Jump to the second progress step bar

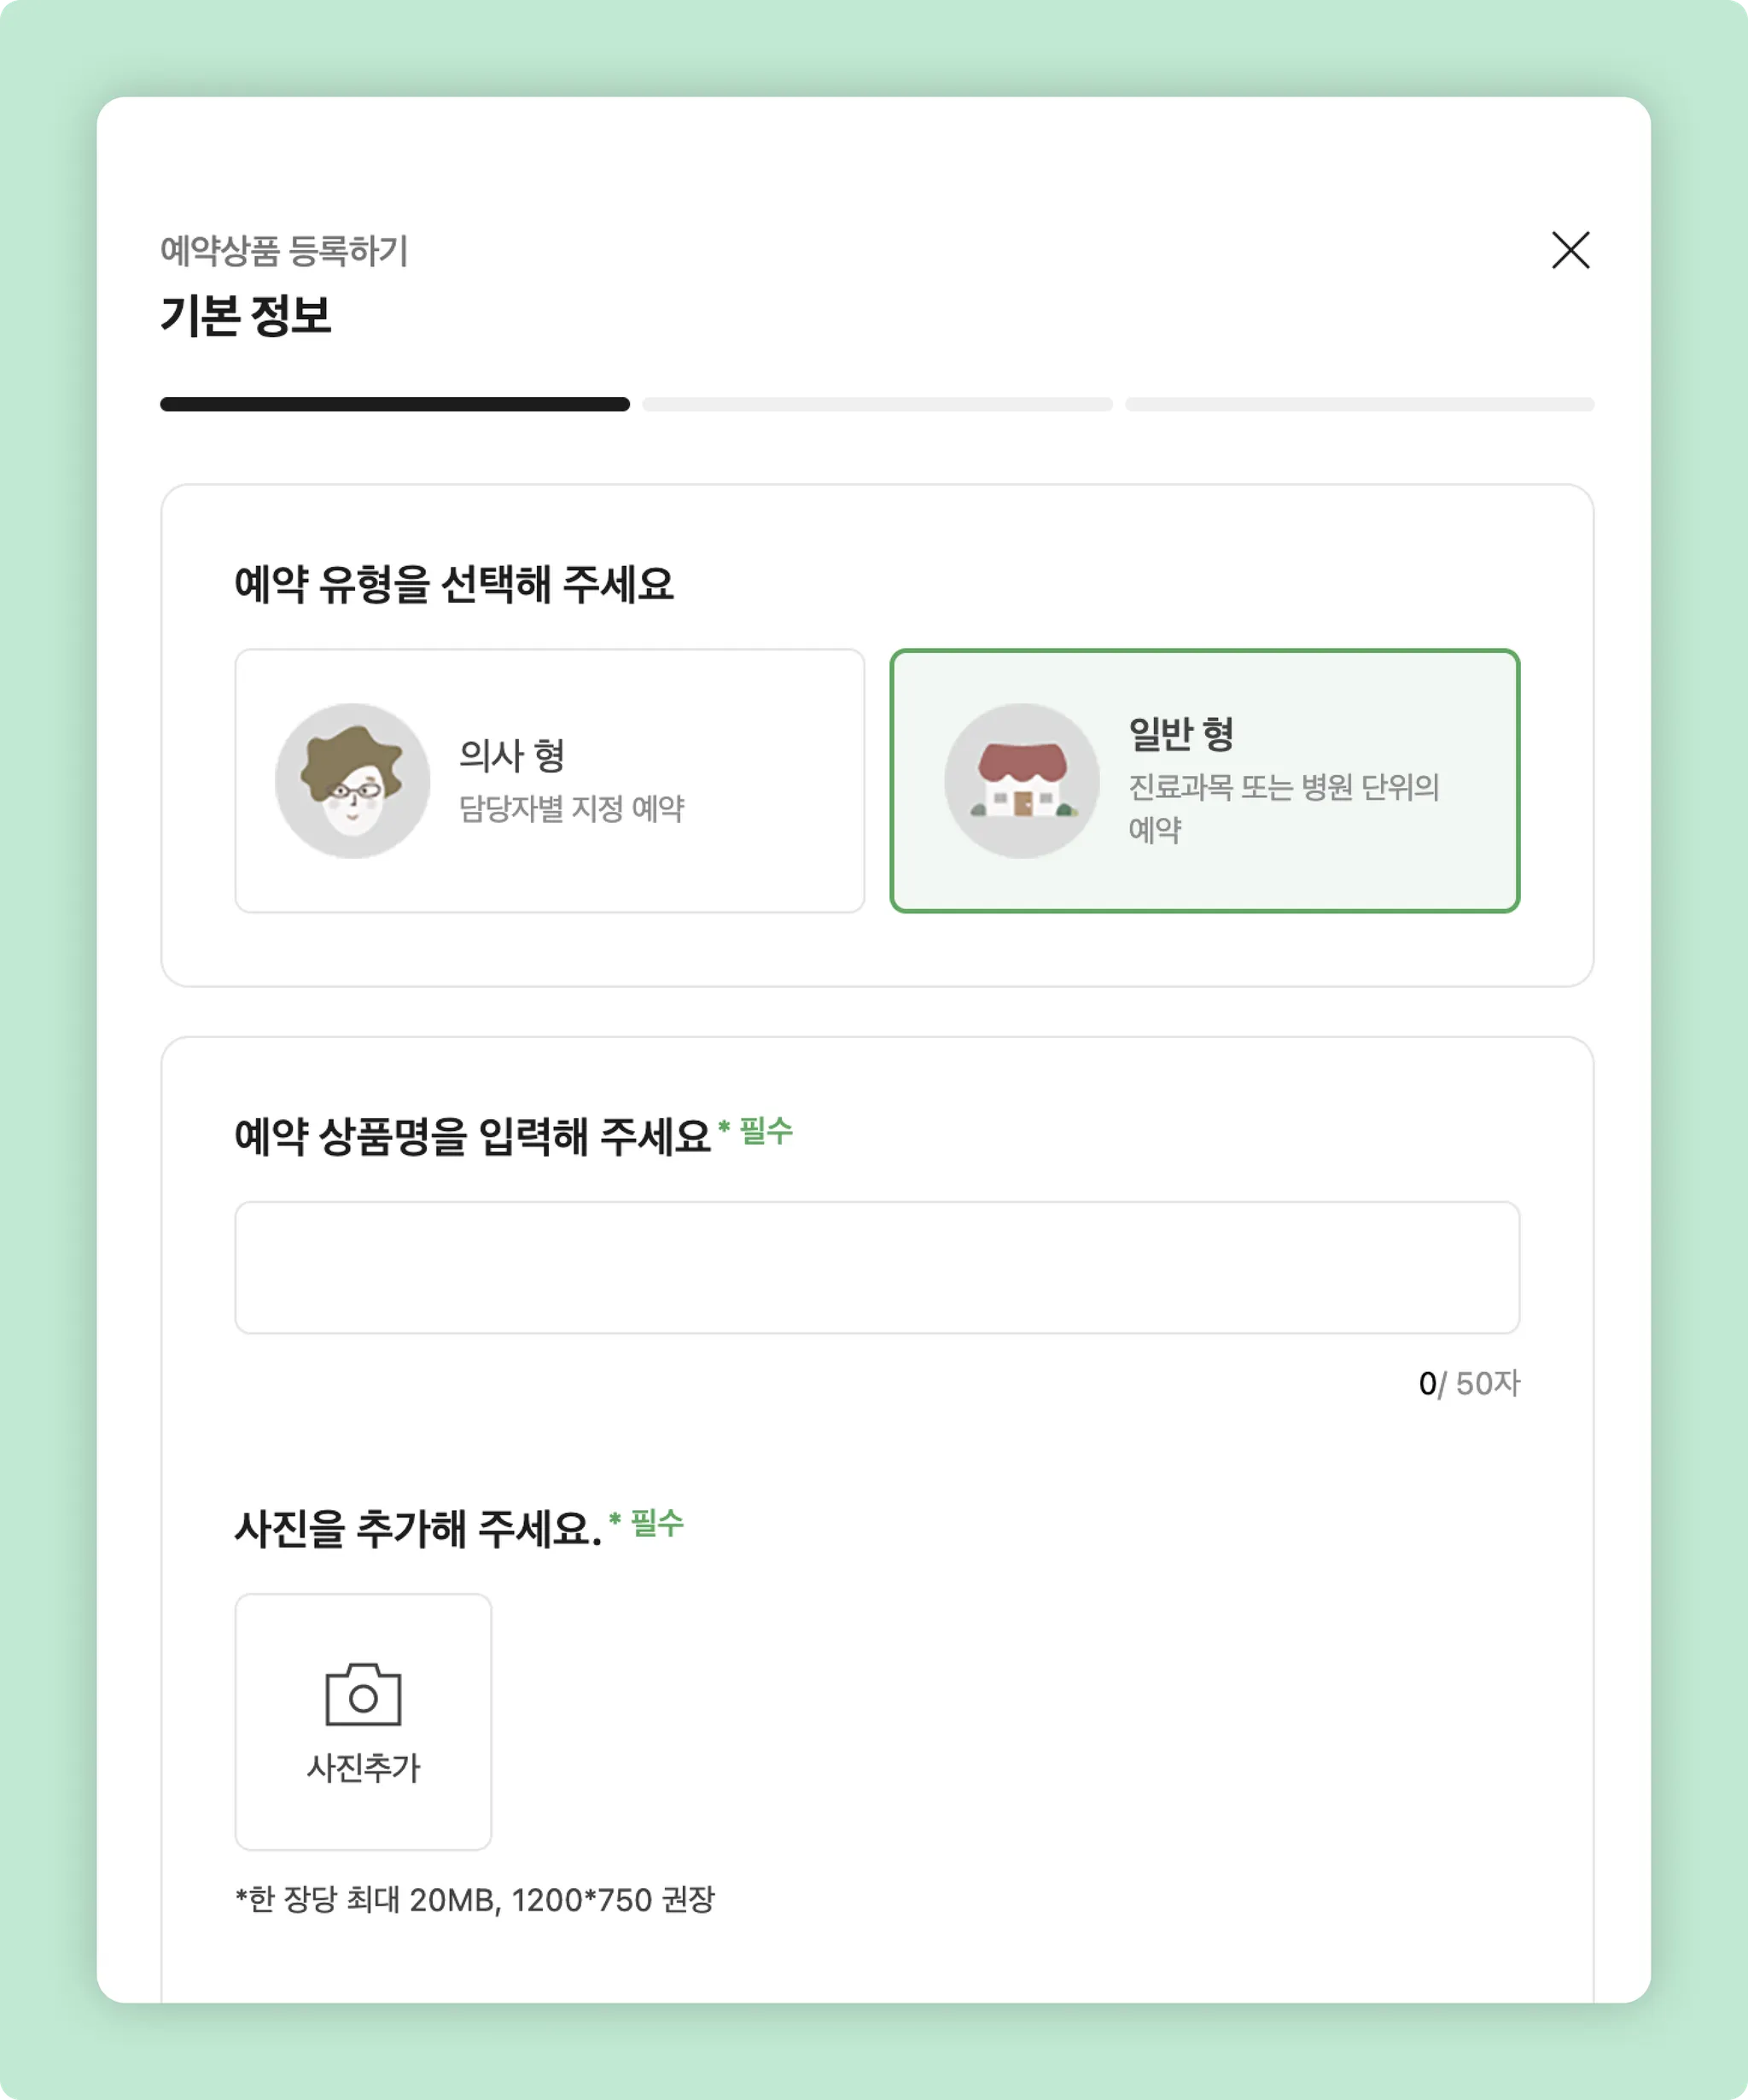click(877, 404)
